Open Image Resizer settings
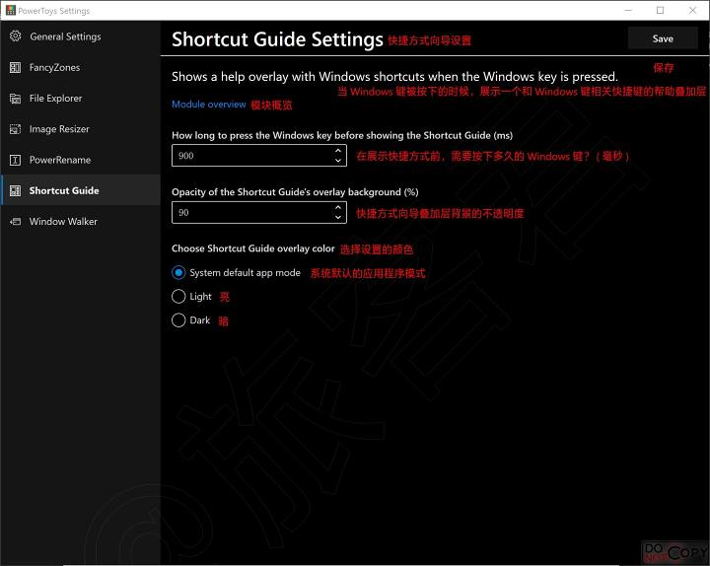 pos(81,129)
